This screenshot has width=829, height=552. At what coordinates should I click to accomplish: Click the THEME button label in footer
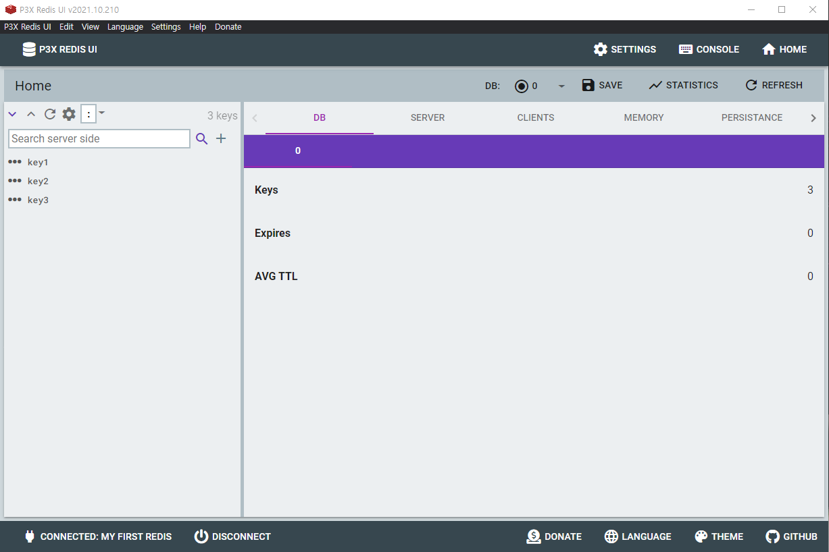[727, 536]
